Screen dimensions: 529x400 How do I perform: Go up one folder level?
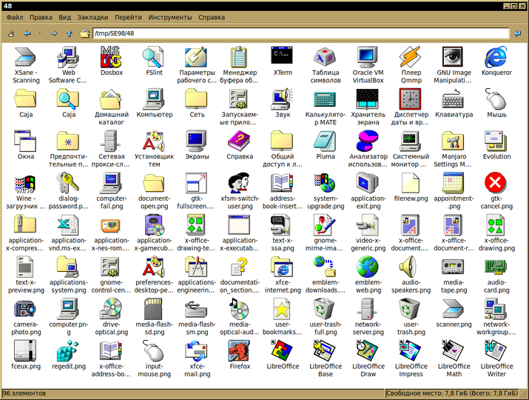(70, 33)
